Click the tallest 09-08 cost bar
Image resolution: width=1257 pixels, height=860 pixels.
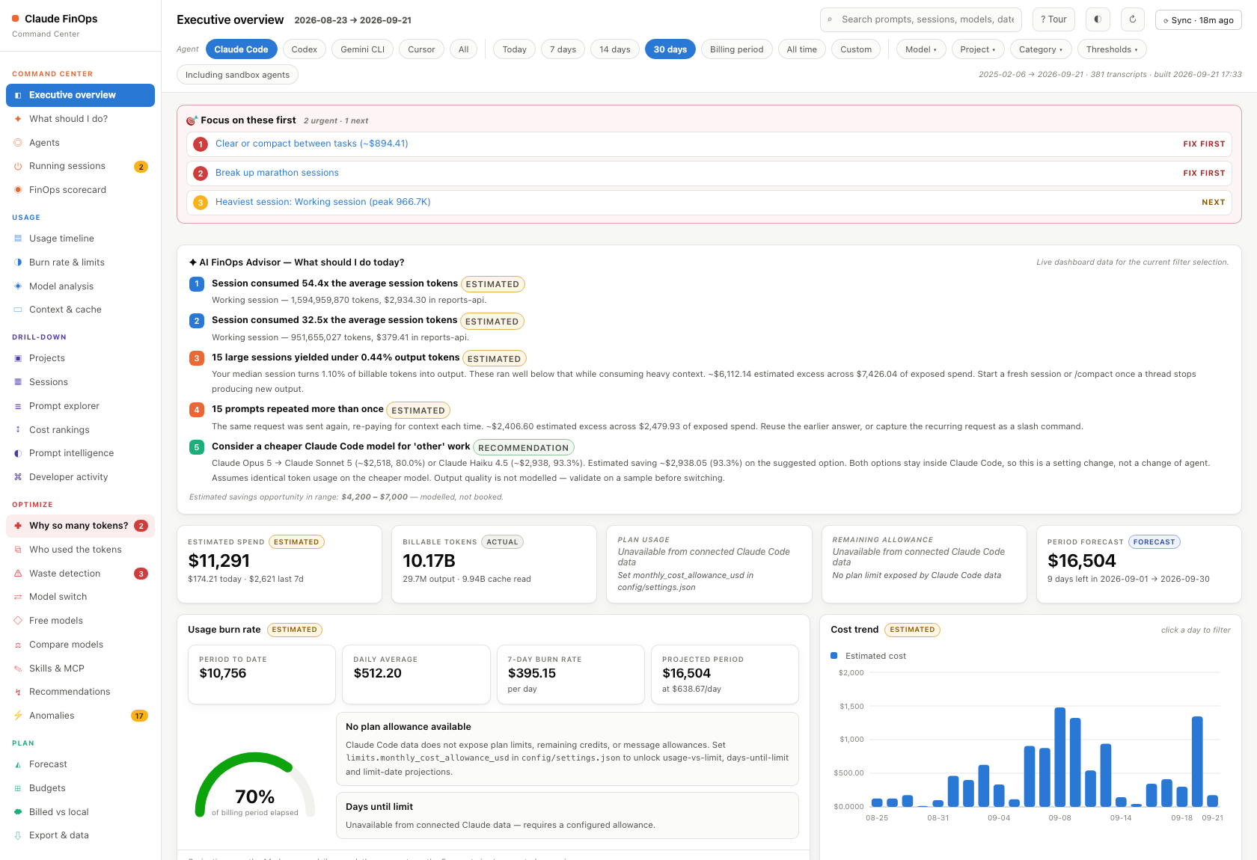pyautogui.click(x=1060, y=757)
